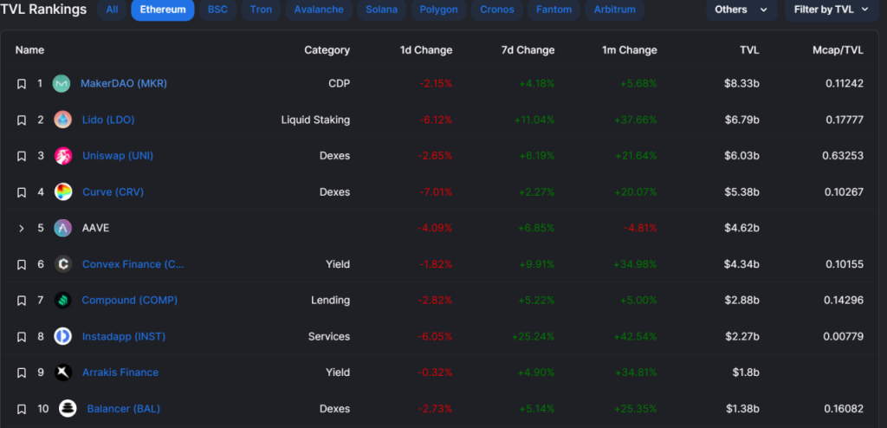The height and width of the screenshot is (428, 887).
Task: Bookmark the Instadapp row
Action: tap(22, 336)
